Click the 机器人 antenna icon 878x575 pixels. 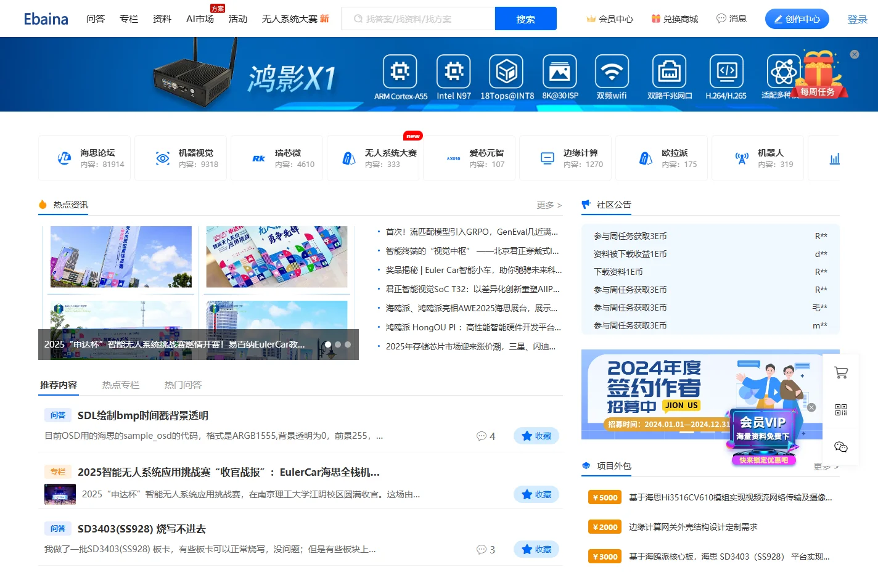click(742, 158)
